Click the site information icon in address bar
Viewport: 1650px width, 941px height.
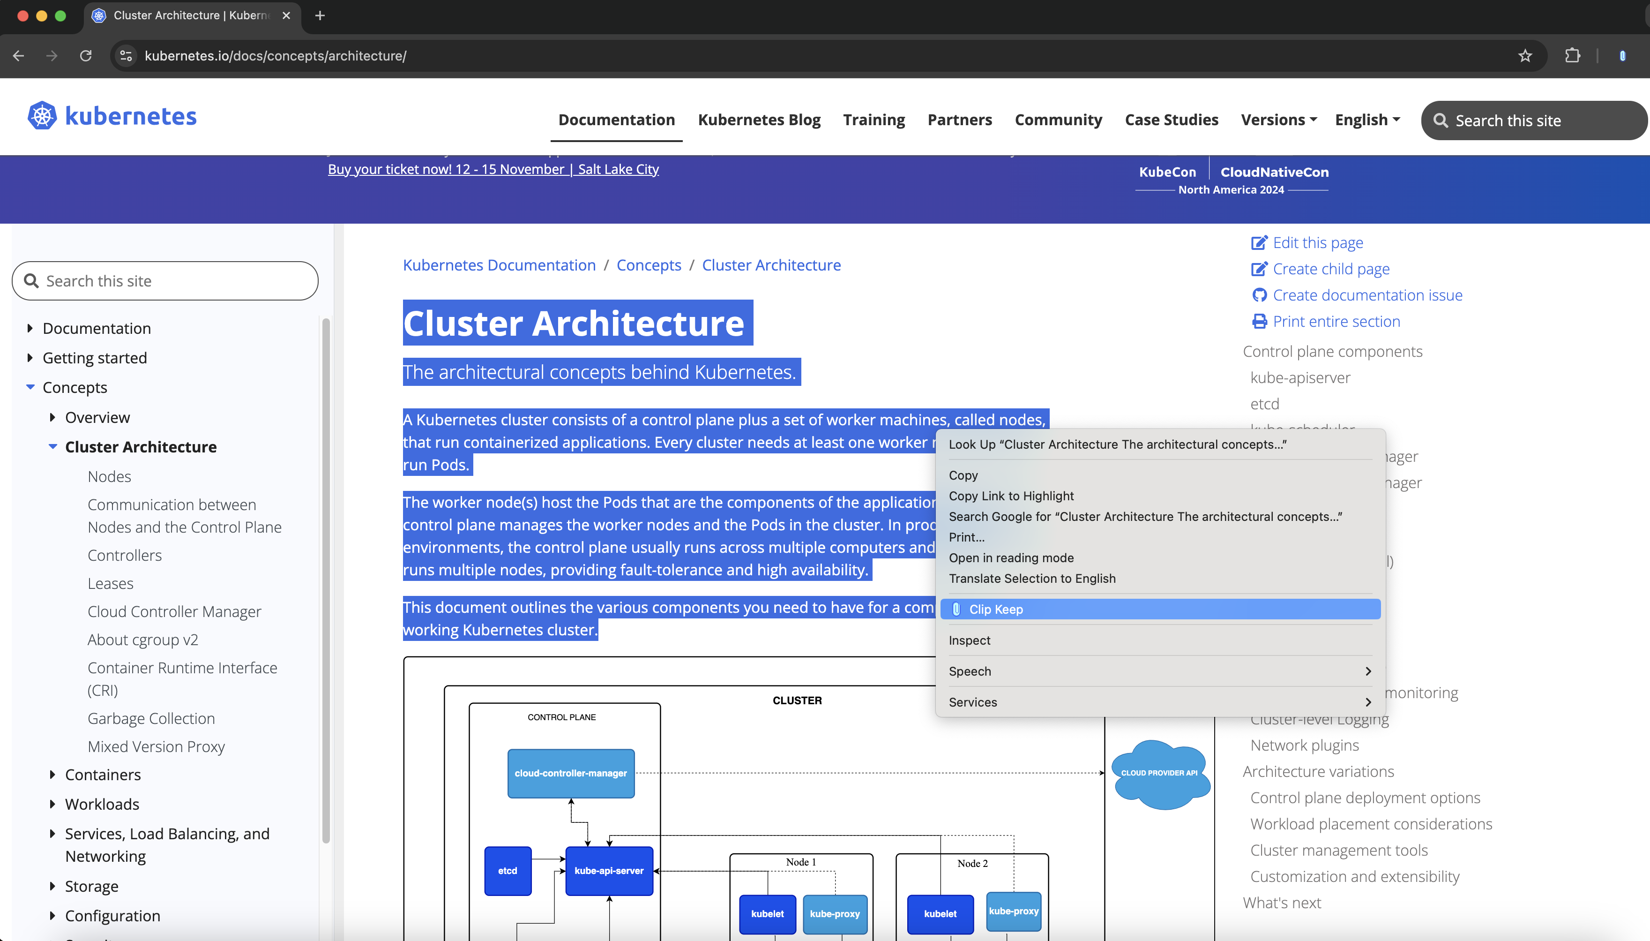click(127, 56)
